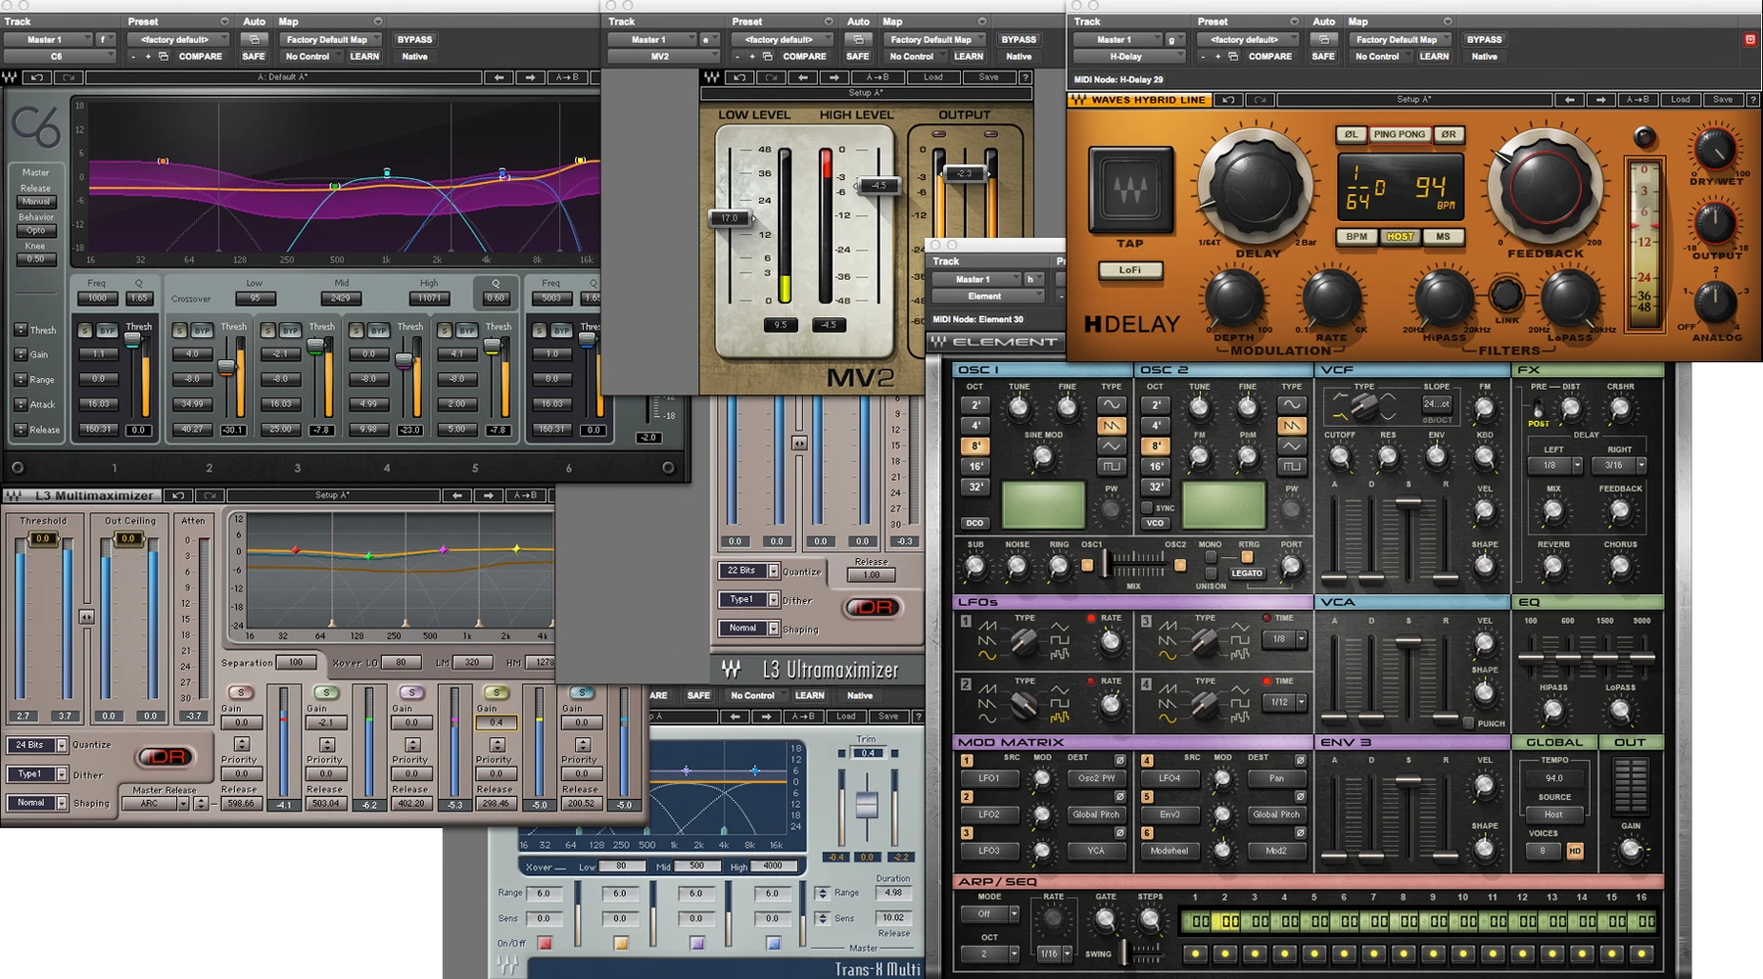Open the 22 Bits Quantize dropdown in L3 Ultramaximizer
The width and height of the screenshot is (1763, 979).
pyautogui.click(x=748, y=571)
